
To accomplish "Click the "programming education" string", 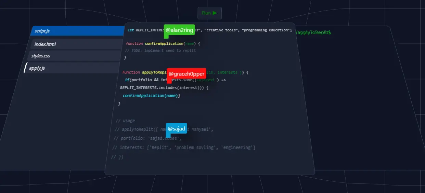I will (266, 30).
